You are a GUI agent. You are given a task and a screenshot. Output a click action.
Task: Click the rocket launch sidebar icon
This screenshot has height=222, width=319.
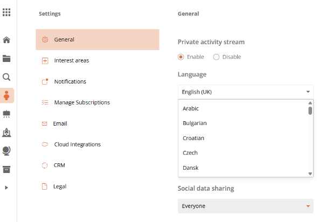[6, 133]
